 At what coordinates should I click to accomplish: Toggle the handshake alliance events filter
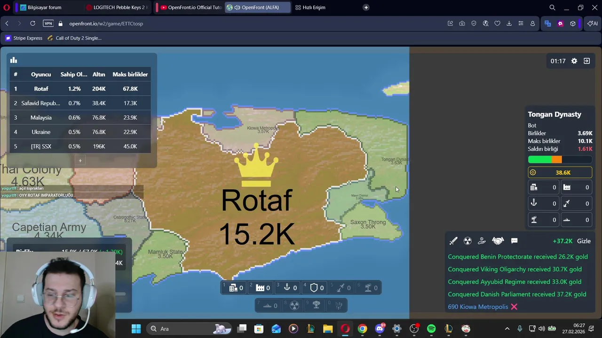click(498, 241)
